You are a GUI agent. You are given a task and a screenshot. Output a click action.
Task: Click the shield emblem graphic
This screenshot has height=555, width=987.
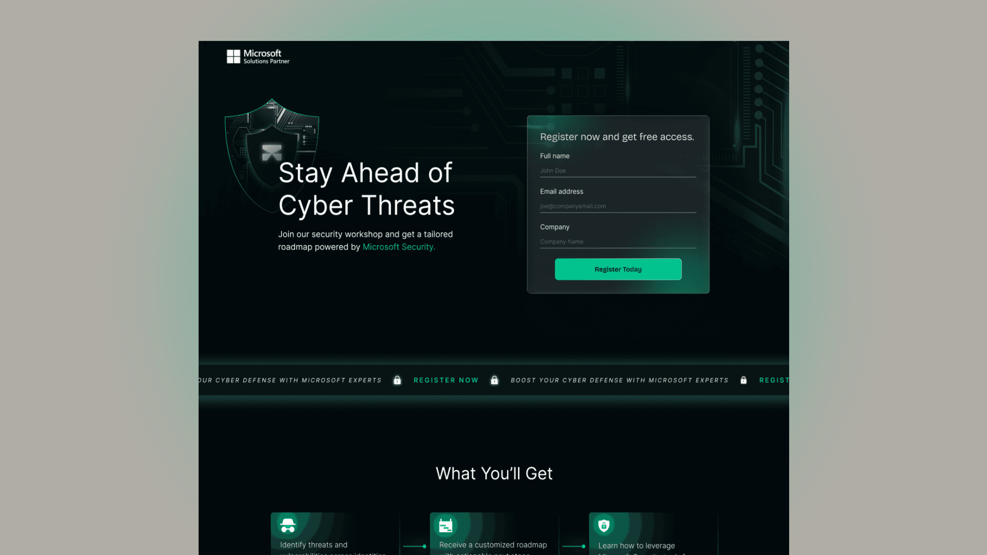click(x=272, y=156)
